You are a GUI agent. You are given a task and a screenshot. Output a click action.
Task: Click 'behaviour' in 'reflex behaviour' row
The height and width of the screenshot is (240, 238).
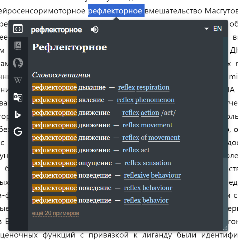point(157,188)
